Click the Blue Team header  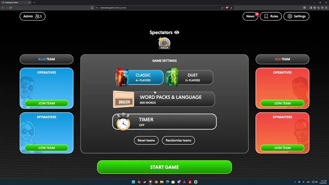coord(47,59)
